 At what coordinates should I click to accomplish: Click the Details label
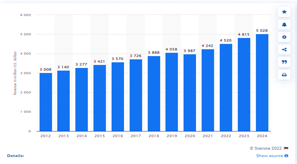(x=16, y=156)
